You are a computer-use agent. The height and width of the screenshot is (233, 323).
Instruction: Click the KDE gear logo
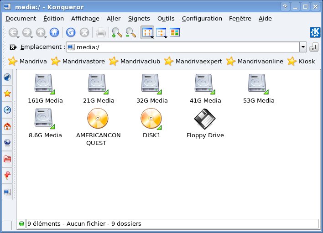coord(315,32)
